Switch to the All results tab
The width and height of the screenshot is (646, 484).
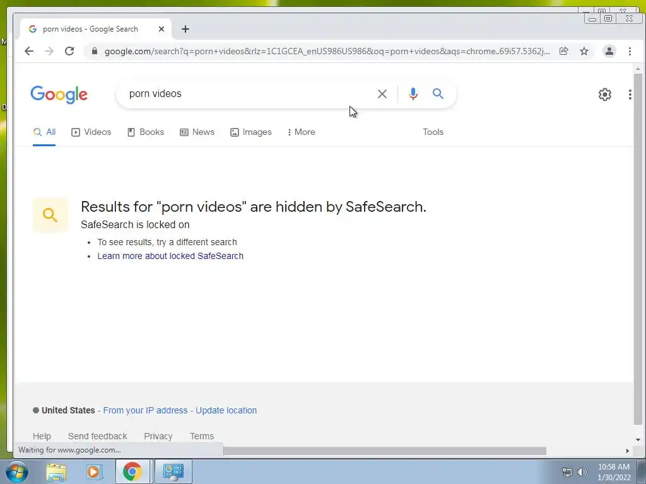[x=44, y=132]
